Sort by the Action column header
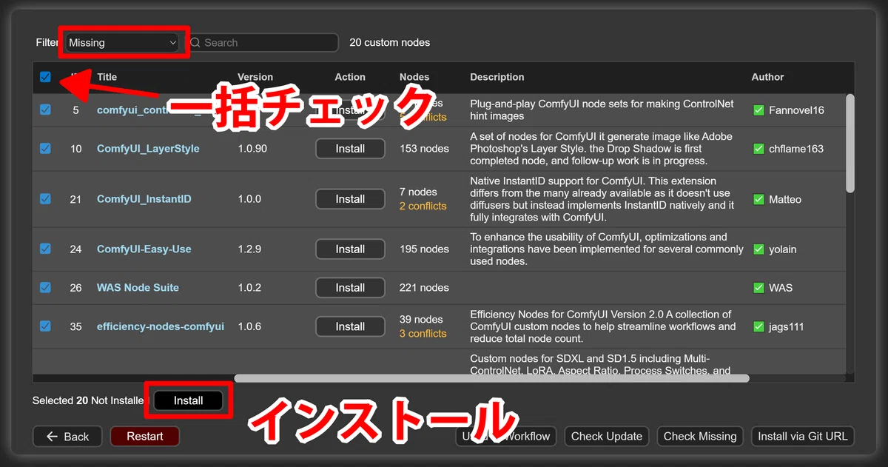 tap(350, 77)
